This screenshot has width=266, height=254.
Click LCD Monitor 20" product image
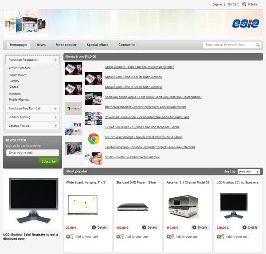click(234, 206)
